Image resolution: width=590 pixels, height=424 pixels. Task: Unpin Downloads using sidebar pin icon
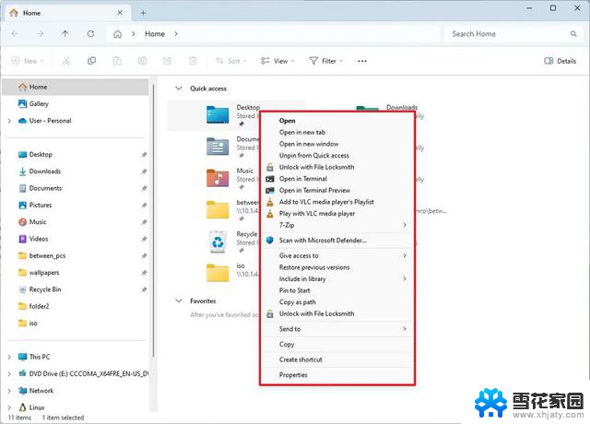144,171
